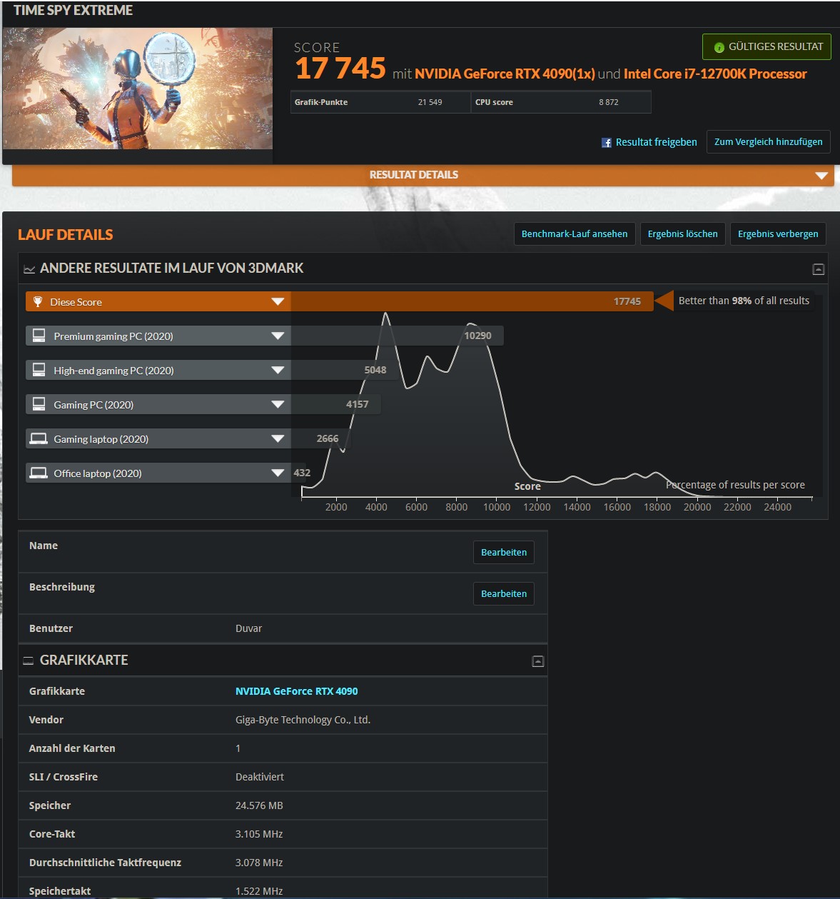Viewport: 840px width, 899px height.
Task: Click the 10290 Premium gaming PC score bar
Action: point(397,336)
